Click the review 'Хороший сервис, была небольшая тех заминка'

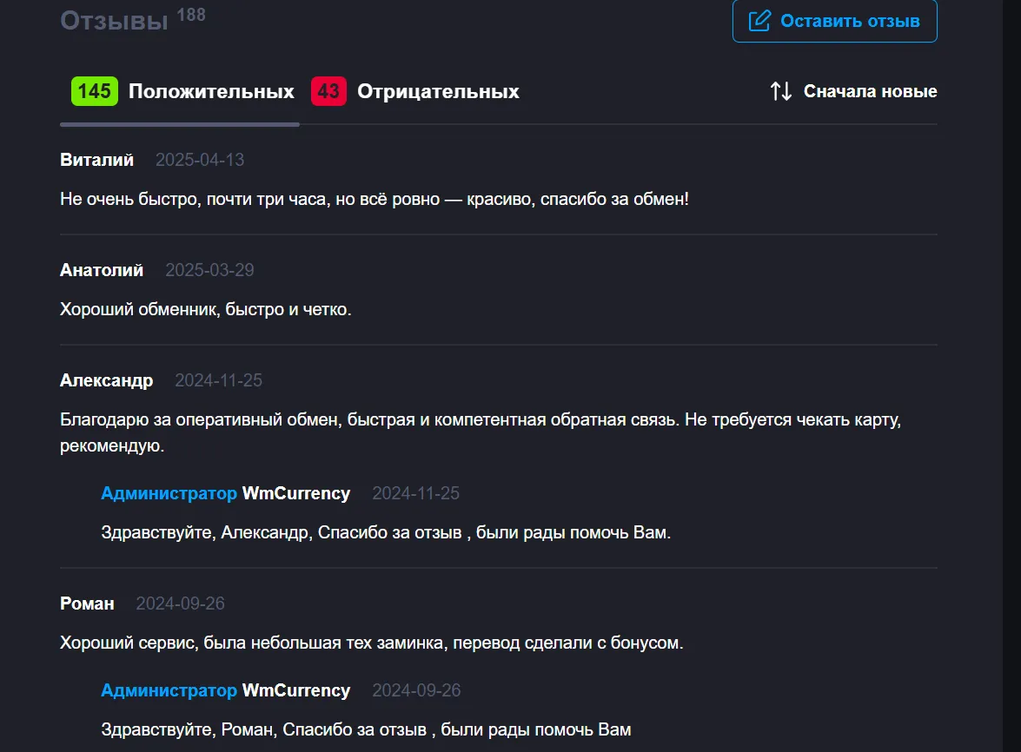372,643
